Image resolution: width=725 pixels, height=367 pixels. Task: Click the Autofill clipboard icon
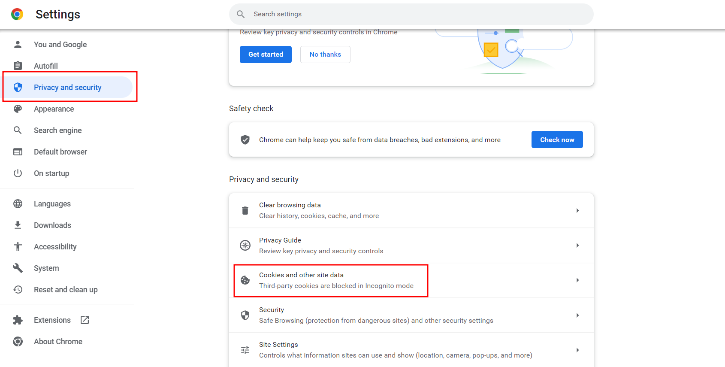point(18,66)
